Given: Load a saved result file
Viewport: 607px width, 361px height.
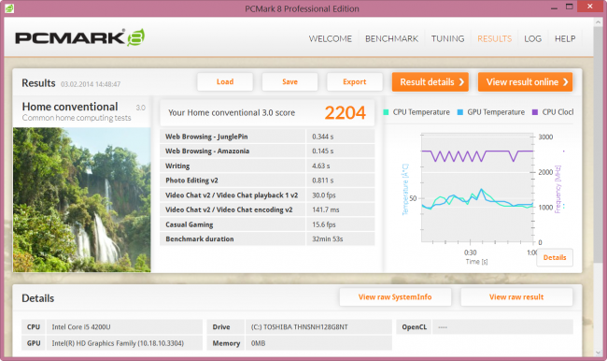Looking at the screenshot, I should (225, 81).
